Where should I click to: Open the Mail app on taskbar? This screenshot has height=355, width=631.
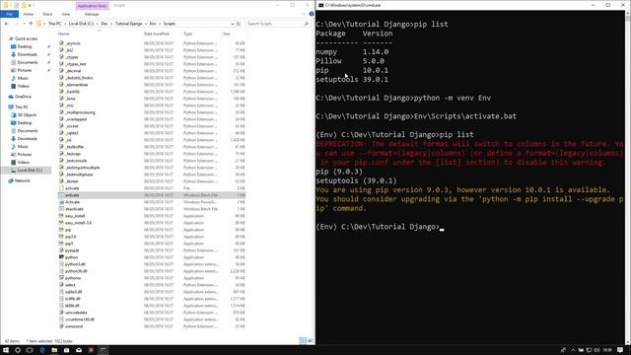pos(79,350)
